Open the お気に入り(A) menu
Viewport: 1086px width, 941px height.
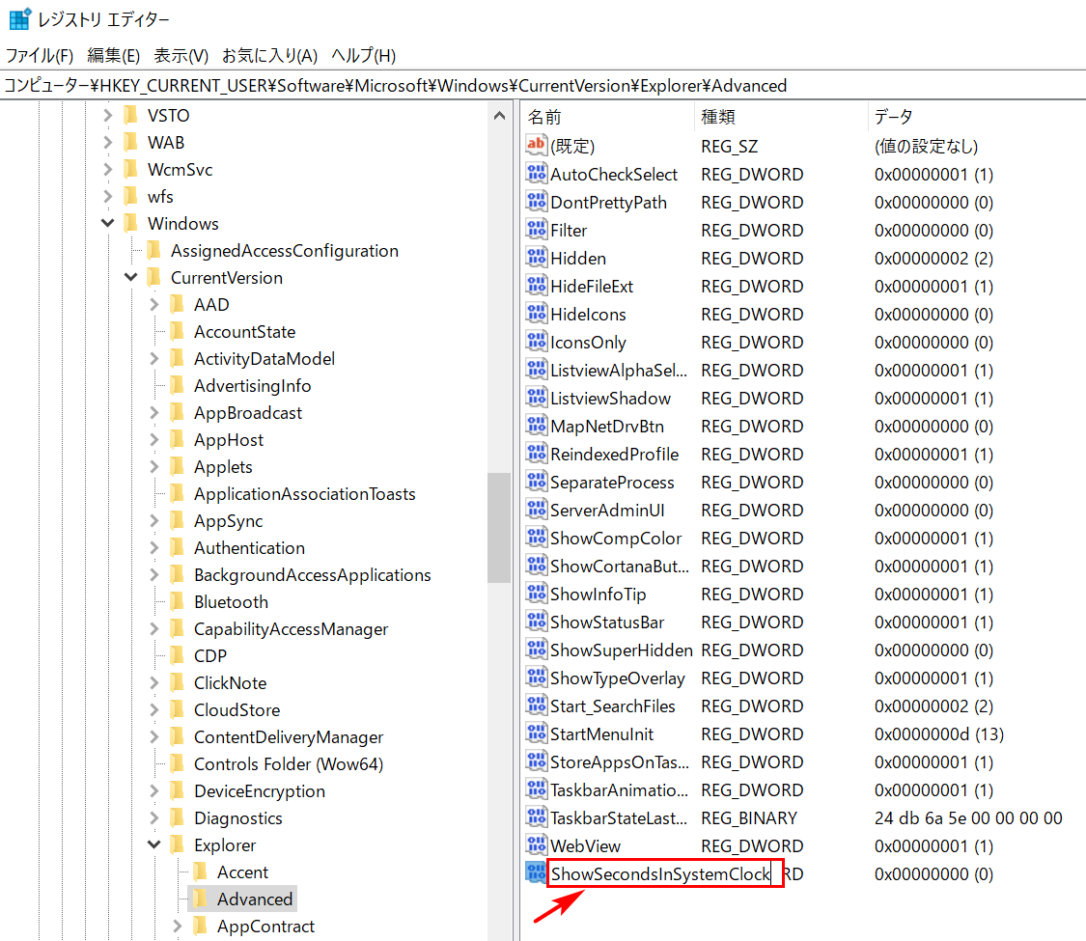[x=269, y=55]
